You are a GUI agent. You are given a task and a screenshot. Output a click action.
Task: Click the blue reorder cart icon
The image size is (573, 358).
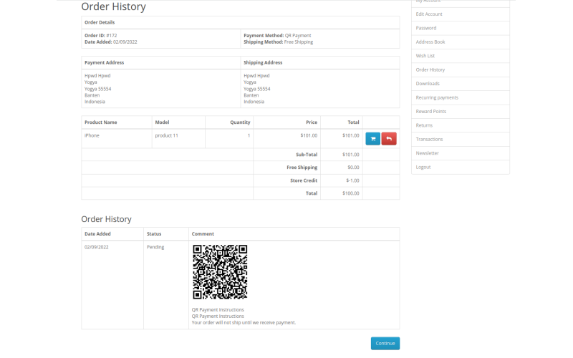tap(372, 139)
